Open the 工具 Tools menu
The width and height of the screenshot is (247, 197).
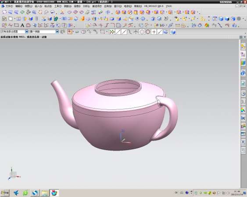pos(58,6)
